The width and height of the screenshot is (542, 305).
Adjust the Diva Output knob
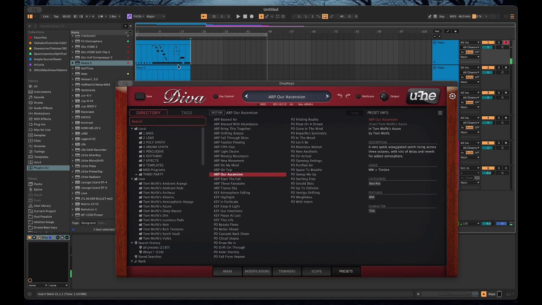pos(384,96)
